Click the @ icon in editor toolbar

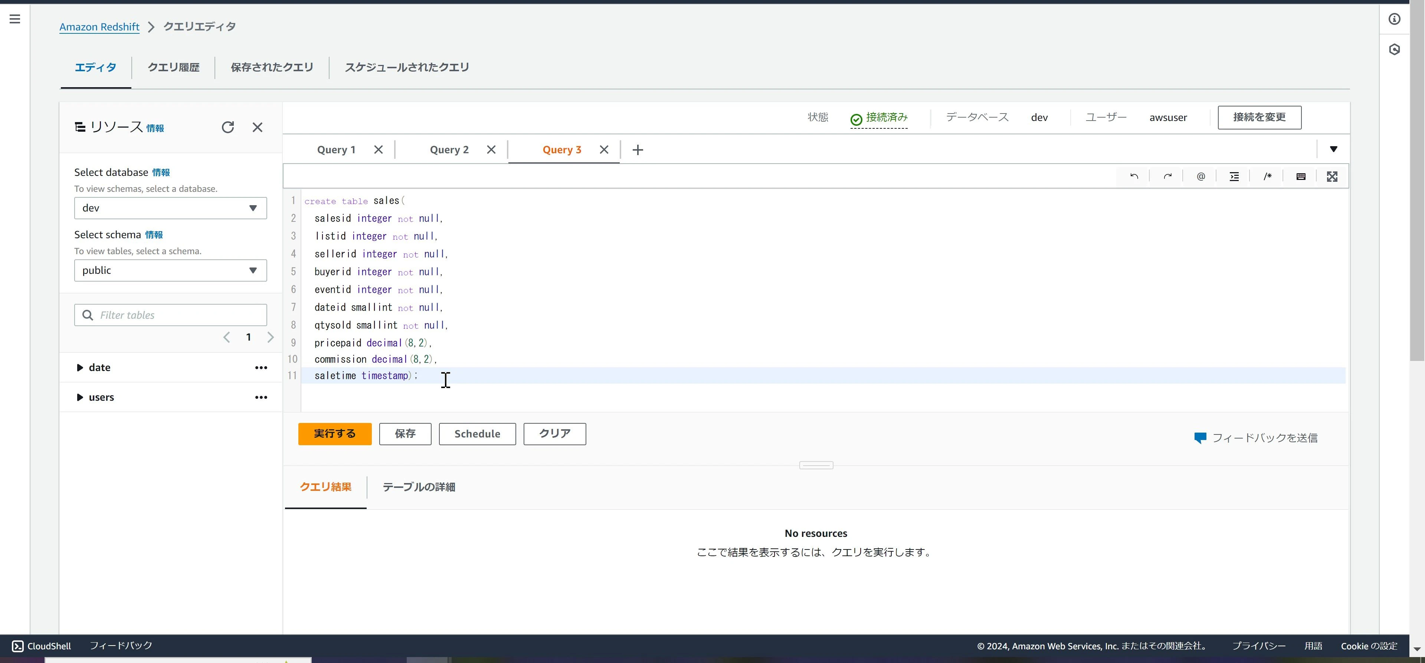pyautogui.click(x=1200, y=176)
